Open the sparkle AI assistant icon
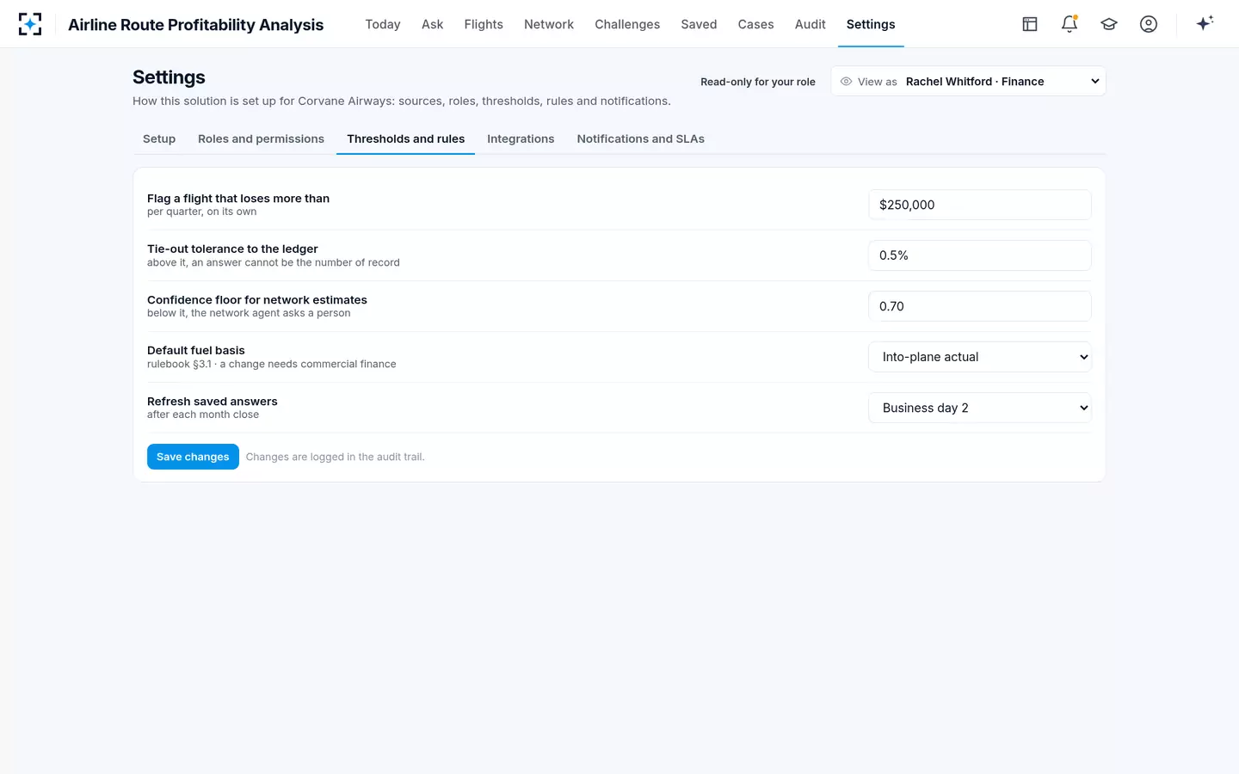The image size is (1239, 774). point(1205,23)
